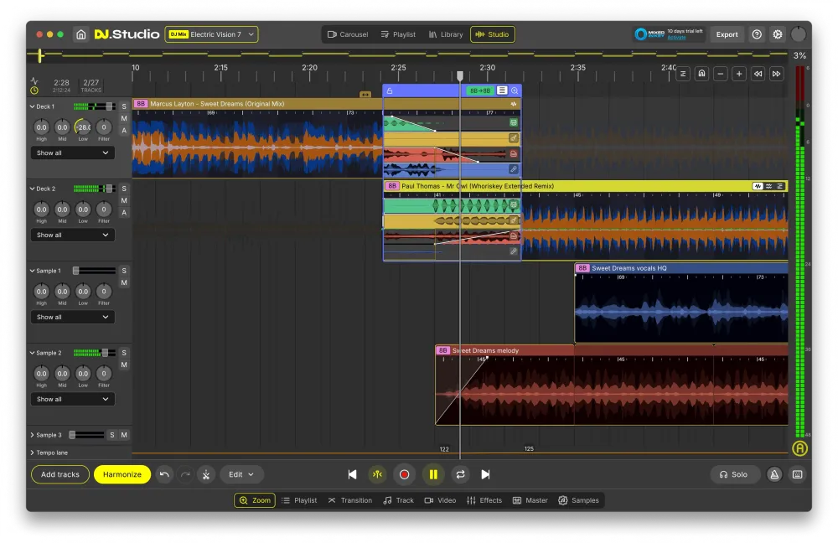
Task: Solo Deck 1 with S button
Action: (x=124, y=106)
